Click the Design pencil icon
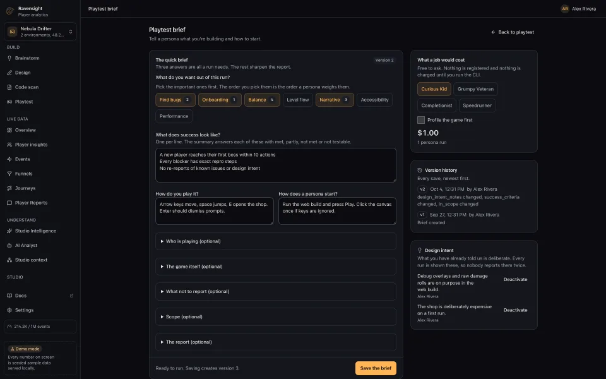 9,73
